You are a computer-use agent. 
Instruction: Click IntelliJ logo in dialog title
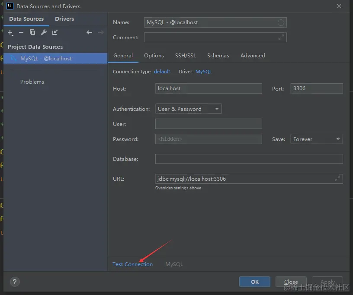[x=10, y=6]
